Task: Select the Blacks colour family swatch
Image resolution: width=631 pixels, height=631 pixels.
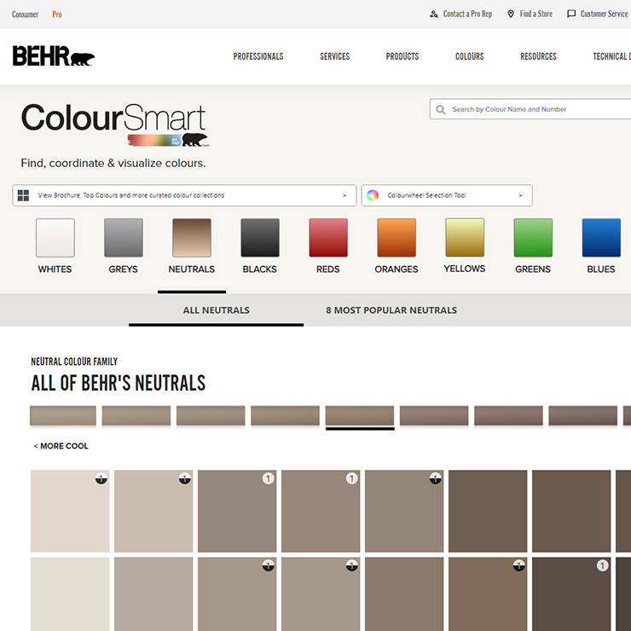Action: click(260, 237)
